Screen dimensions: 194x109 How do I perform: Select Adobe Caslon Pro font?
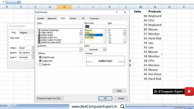tap(49, 38)
